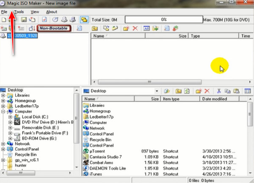Image resolution: width=254 pixels, height=183 pixels.
Task: Click the Save As icon beside the floppy disk
Action: point(32,20)
